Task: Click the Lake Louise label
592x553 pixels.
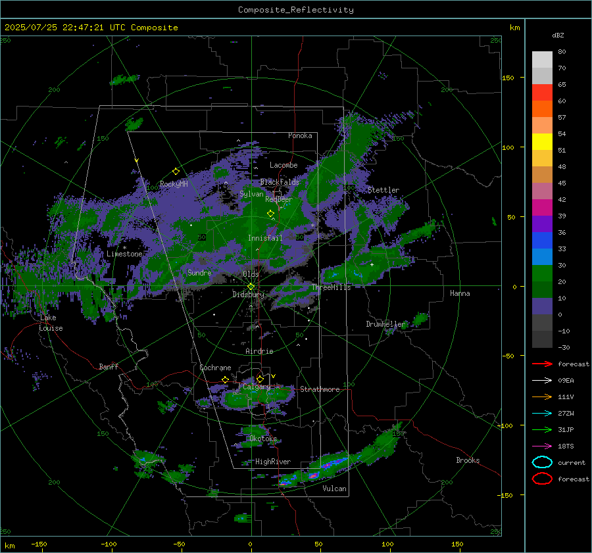Action: pyautogui.click(x=51, y=323)
